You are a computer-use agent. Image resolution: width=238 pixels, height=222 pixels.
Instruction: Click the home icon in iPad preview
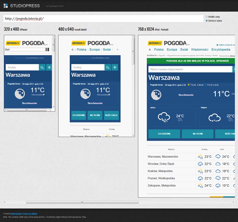(150, 50)
